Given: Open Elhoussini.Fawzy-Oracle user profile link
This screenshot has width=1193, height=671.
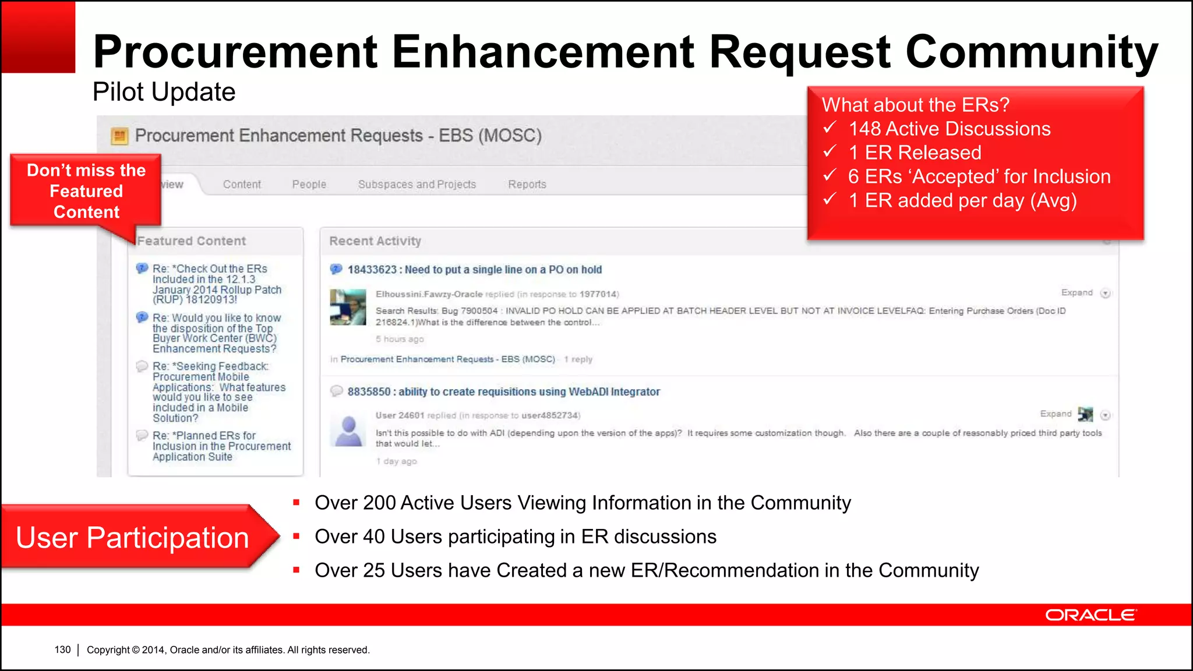Looking at the screenshot, I should tap(429, 294).
